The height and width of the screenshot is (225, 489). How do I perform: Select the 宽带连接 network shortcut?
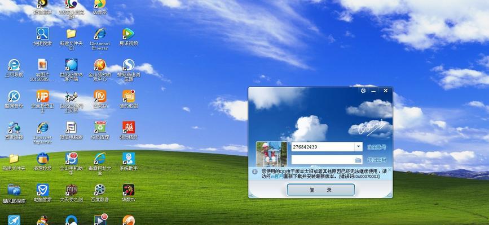[x=14, y=130]
